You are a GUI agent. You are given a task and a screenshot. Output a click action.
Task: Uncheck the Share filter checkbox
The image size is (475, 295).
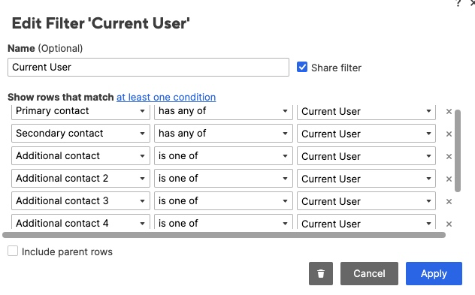[x=302, y=67]
